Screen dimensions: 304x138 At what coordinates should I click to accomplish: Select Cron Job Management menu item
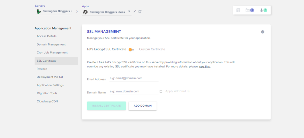pos(52,53)
